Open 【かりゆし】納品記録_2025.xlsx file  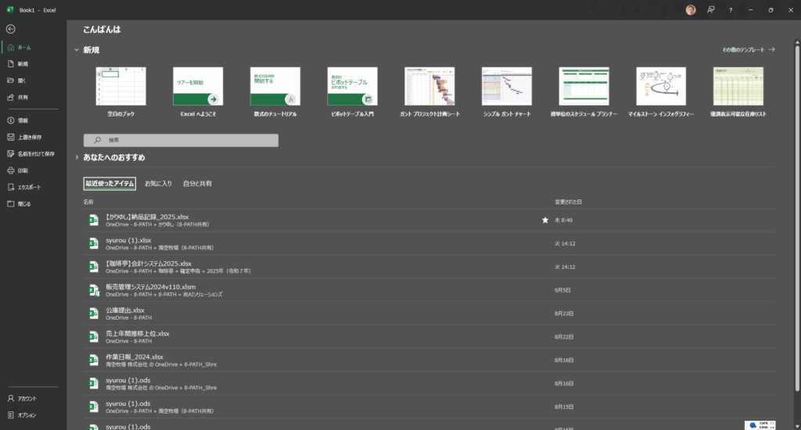pyautogui.click(x=429, y=220)
